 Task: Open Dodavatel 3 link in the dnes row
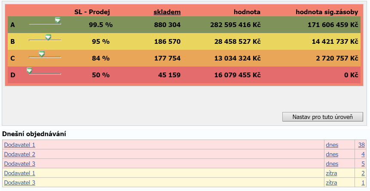point(20,164)
